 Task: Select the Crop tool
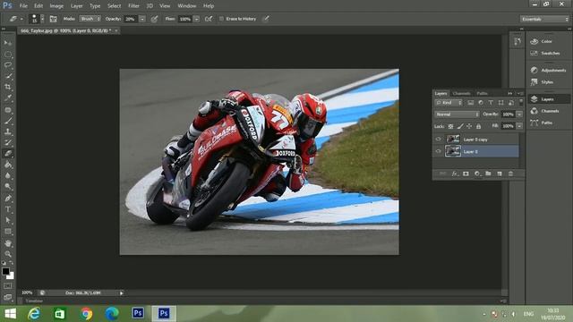tap(8, 88)
